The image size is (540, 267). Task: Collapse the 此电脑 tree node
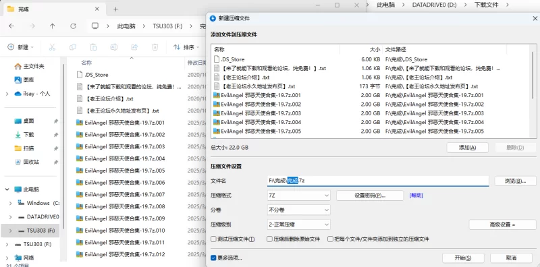pyautogui.click(x=7, y=189)
